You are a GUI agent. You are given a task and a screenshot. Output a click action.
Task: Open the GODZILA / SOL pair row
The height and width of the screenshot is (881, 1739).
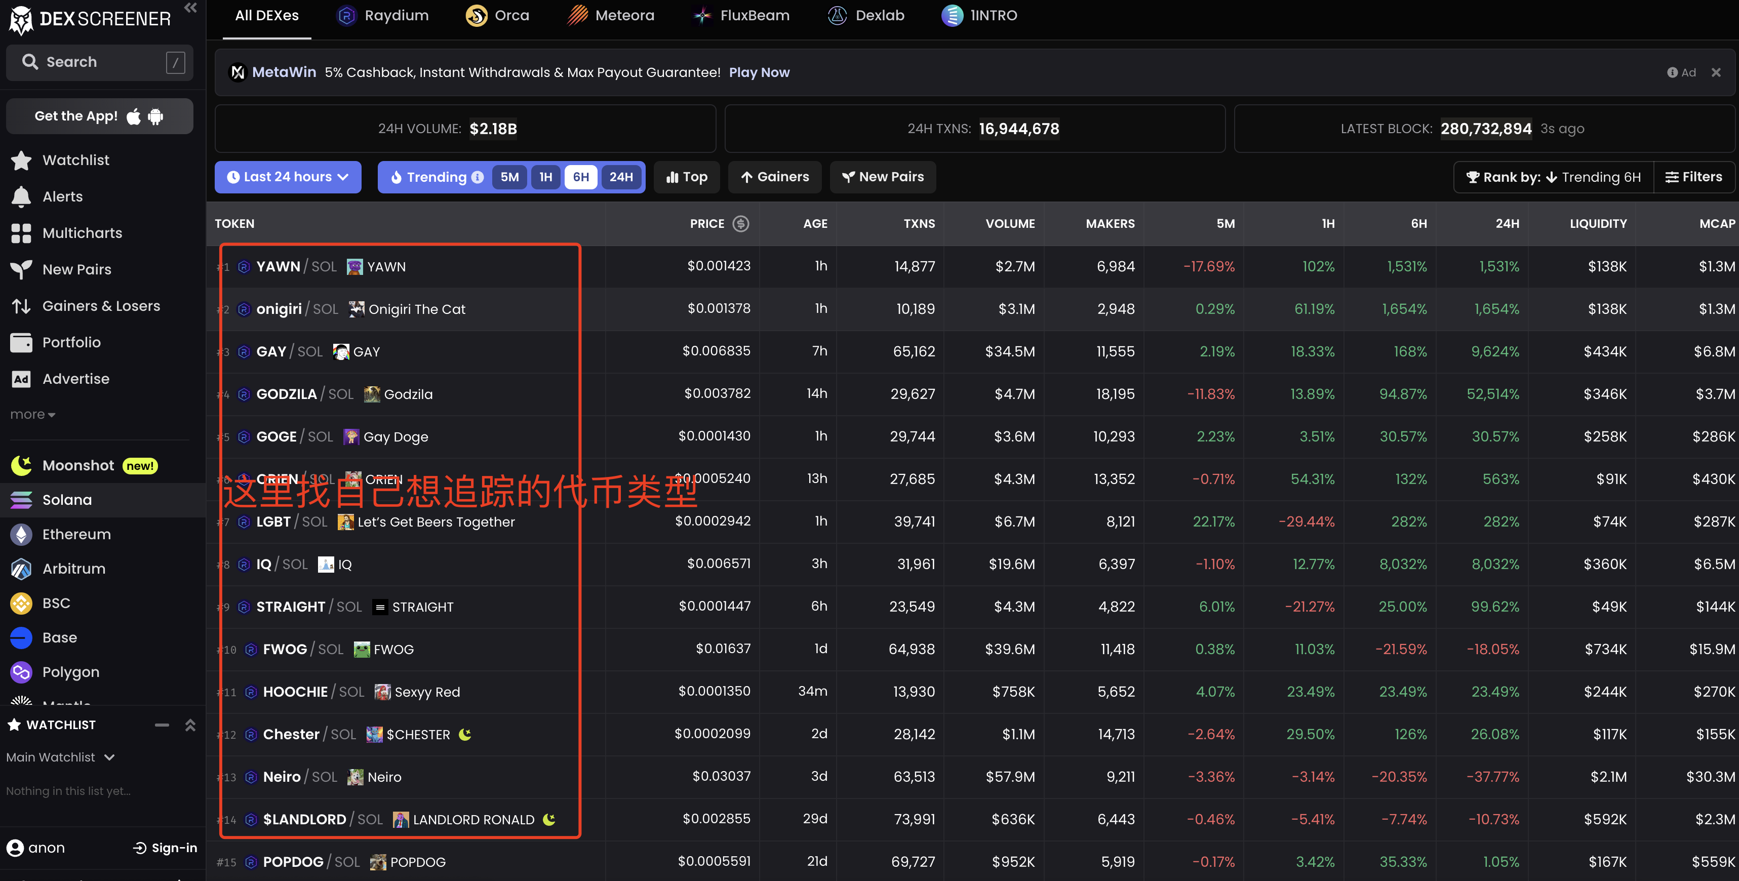(x=972, y=394)
